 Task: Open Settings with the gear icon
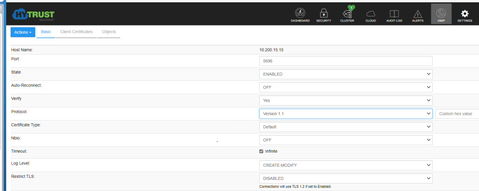point(464,14)
